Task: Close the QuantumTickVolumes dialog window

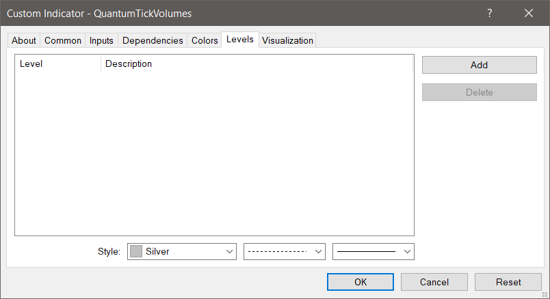Action: pos(529,13)
